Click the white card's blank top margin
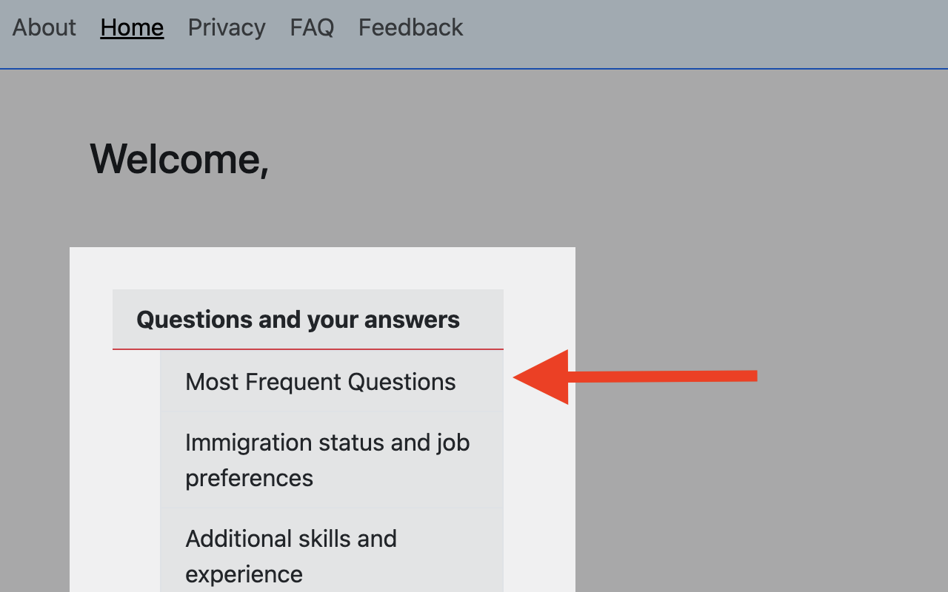Screen dimensions: 948x592 322,266
